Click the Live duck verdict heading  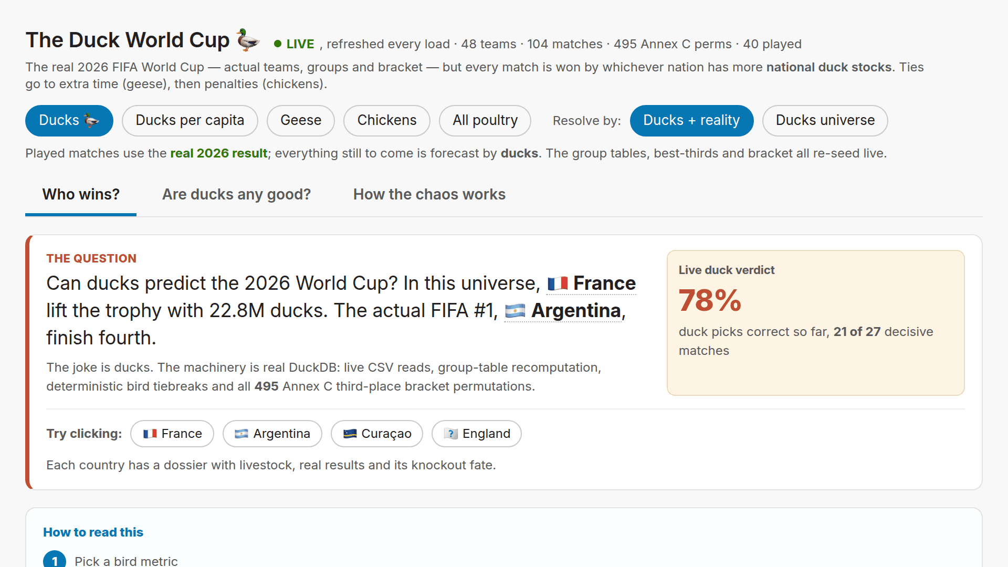click(x=727, y=270)
